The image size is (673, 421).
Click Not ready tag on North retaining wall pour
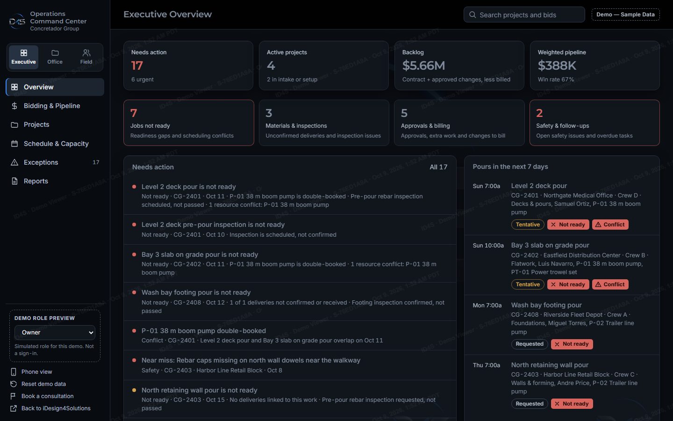[x=572, y=404]
